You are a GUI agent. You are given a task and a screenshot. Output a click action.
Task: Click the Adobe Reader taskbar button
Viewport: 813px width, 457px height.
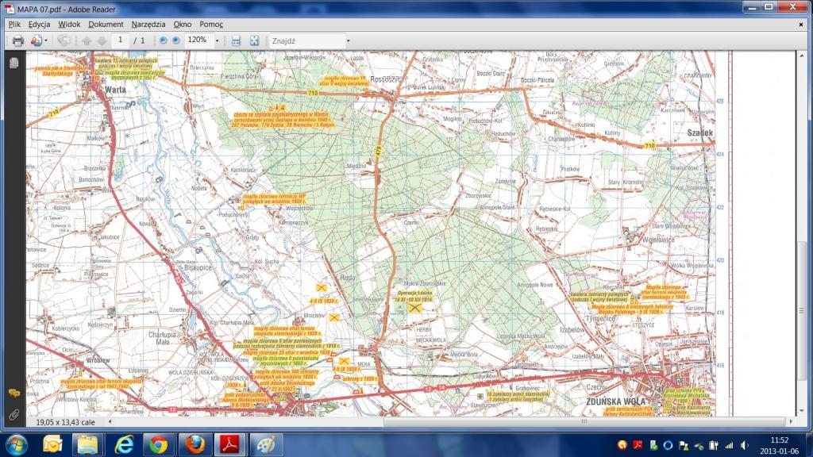[x=230, y=444]
